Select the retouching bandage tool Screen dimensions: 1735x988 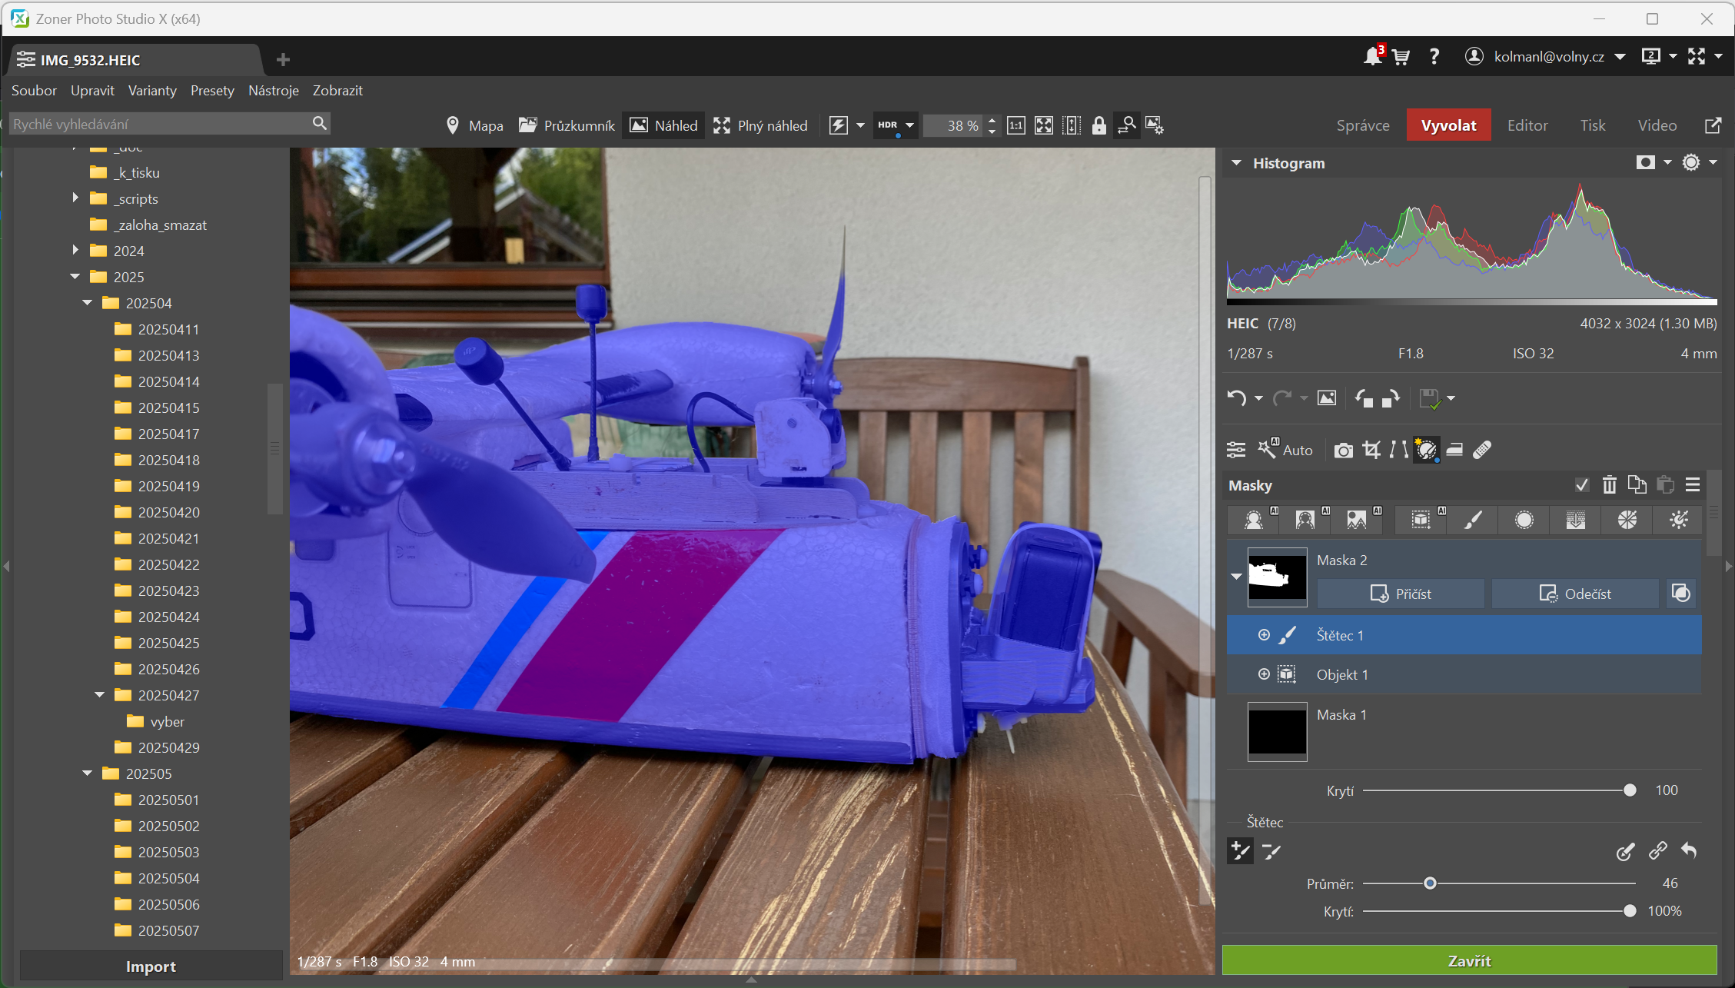click(1482, 450)
